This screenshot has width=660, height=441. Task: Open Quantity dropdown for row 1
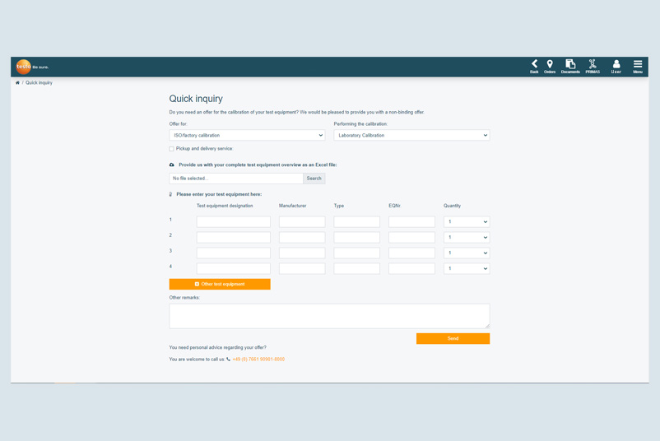click(467, 222)
